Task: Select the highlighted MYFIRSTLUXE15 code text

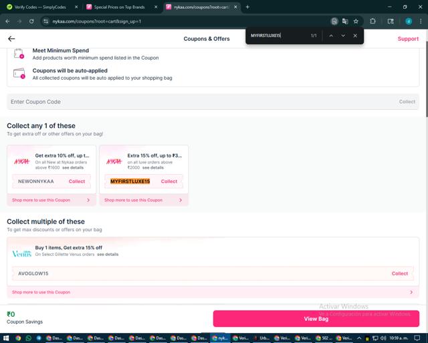Action: pyautogui.click(x=130, y=182)
